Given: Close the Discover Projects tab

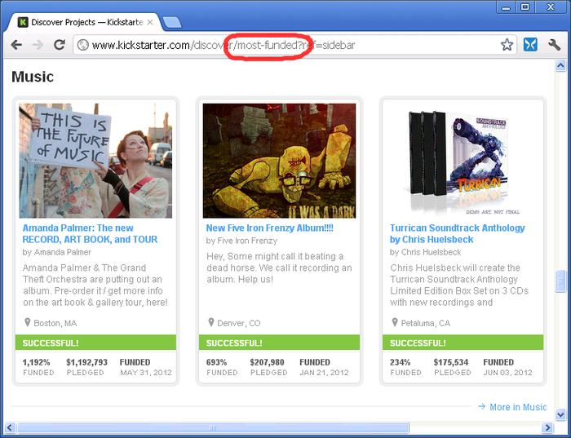Looking at the screenshot, I should (149, 22).
